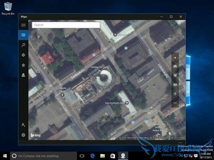This screenshot has width=214, height=160.
Task: Click the Search input field
Action: coord(66,25)
